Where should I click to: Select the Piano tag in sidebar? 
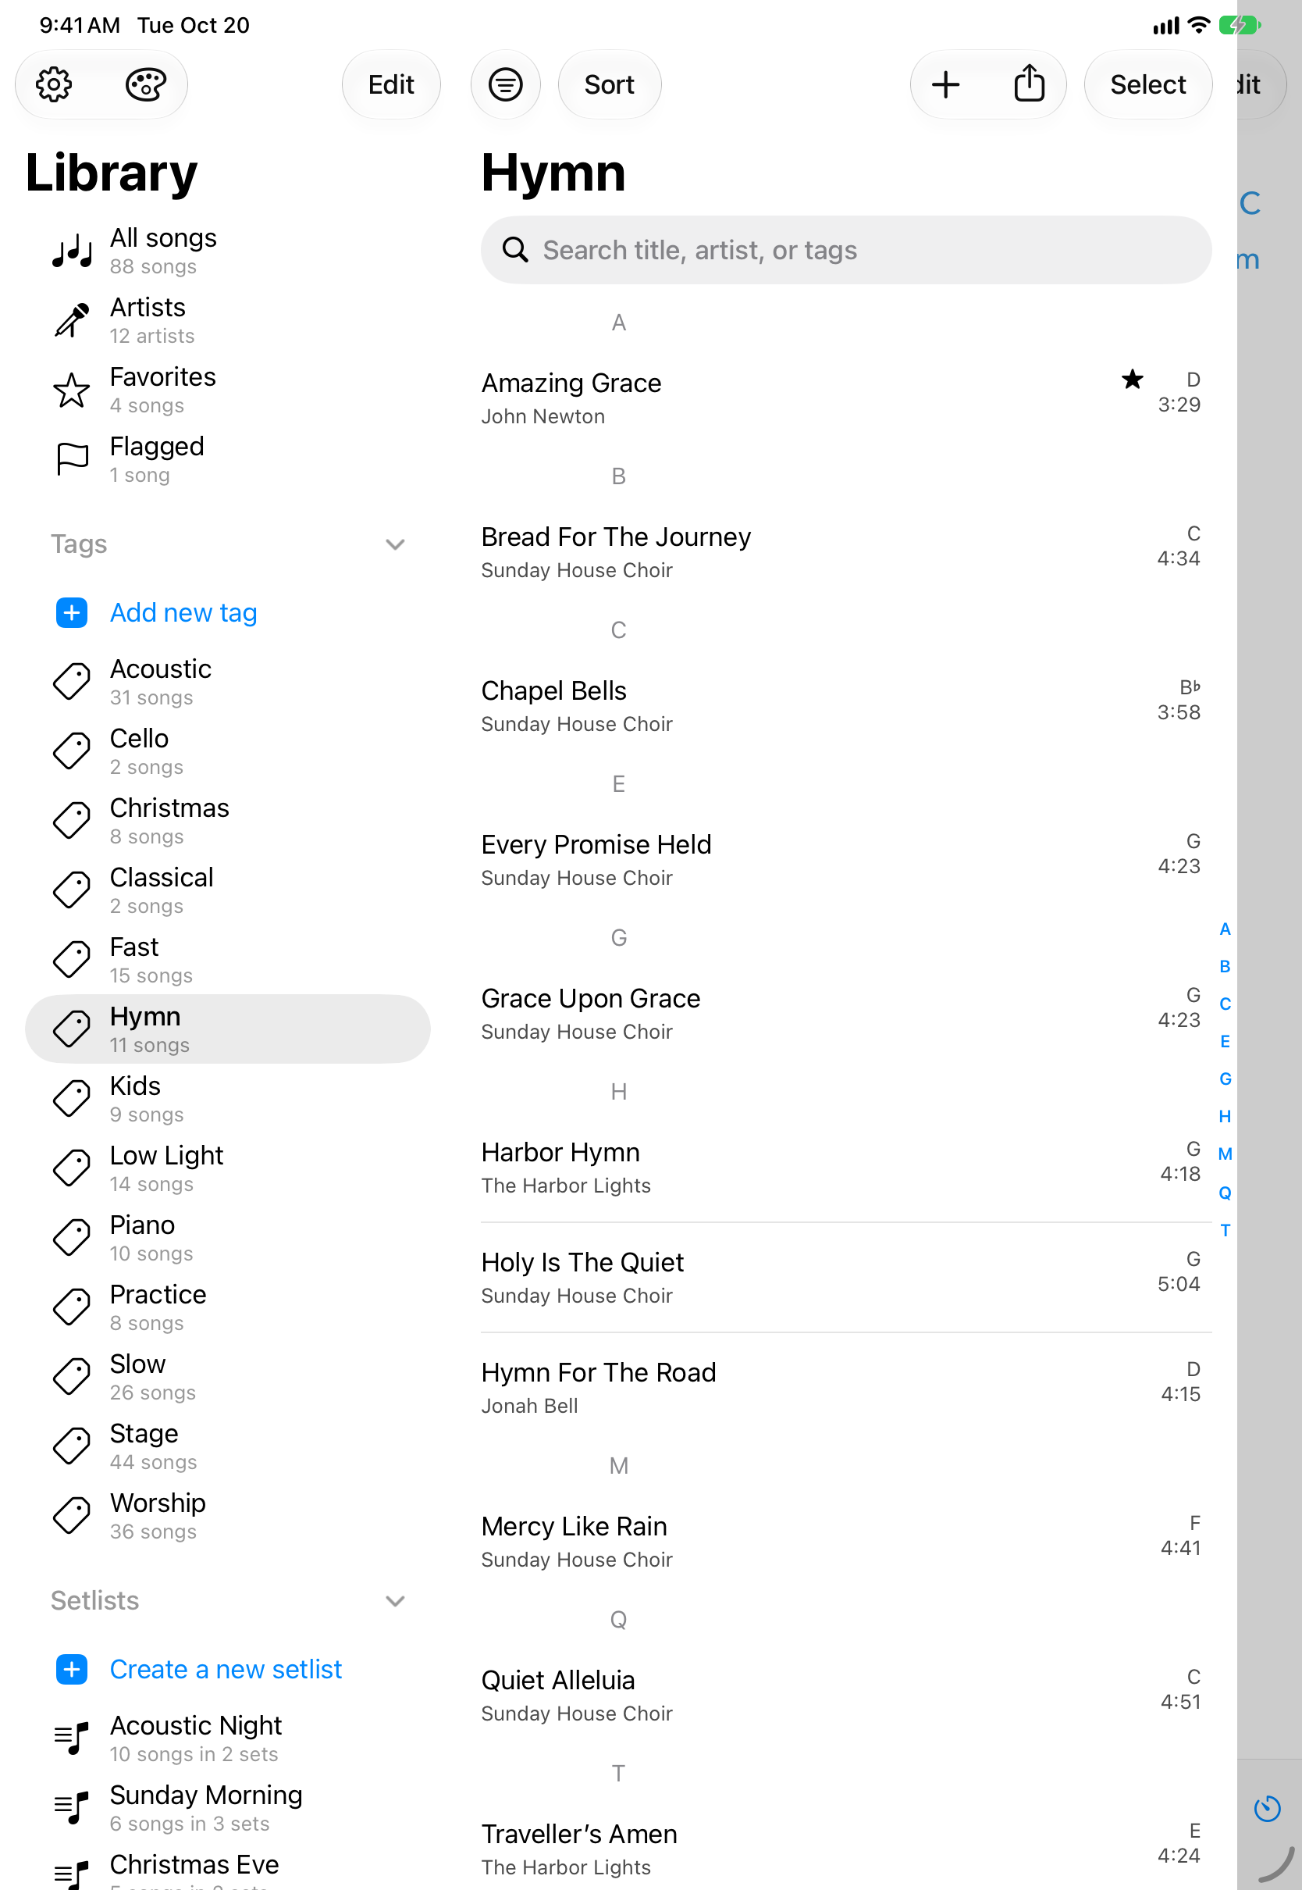228,1237
